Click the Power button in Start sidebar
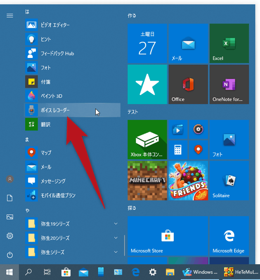Viewport: 260px width, 280px height. pos(10,255)
